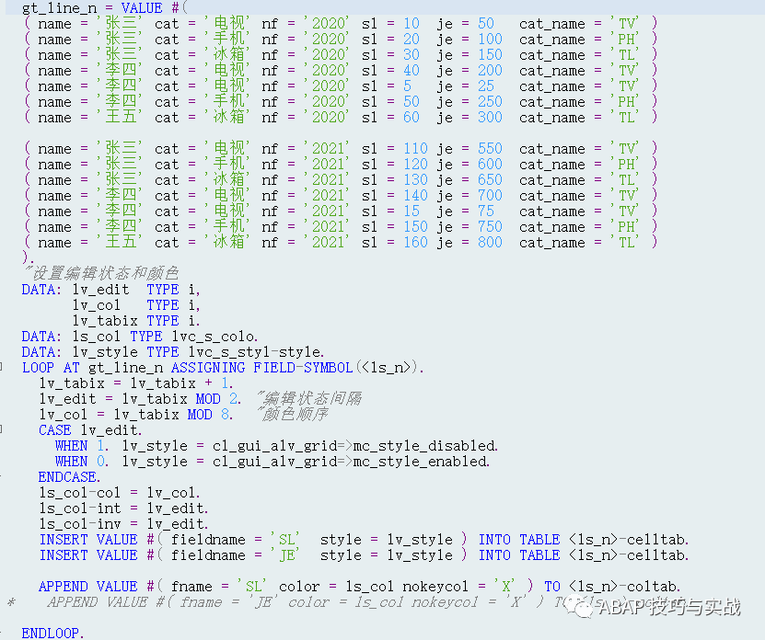Click the "gt_line_n = VALUE #(" line
Viewport: 765px width, 640px height.
click(x=104, y=8)
